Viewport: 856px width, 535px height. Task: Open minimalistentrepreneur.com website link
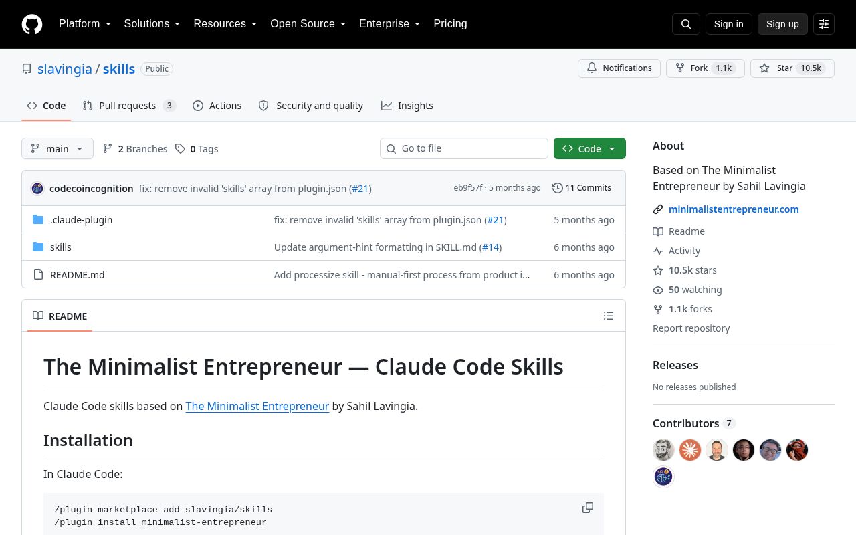pyautogui.click(x=734, y=209)
